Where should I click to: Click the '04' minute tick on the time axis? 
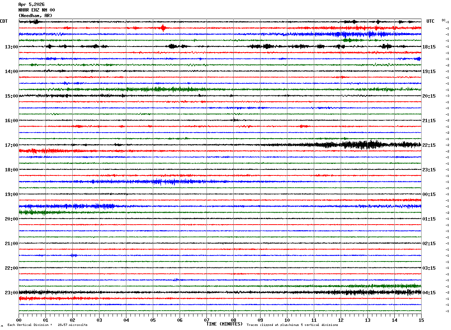[126, 320]
